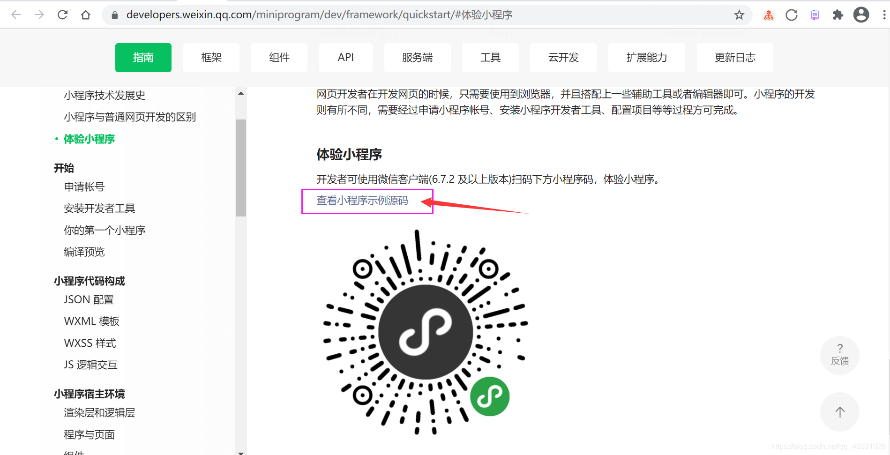Open the extensions puzzle menu
The height and width of the screenshot is (455, 890).
tap(838, 15)
